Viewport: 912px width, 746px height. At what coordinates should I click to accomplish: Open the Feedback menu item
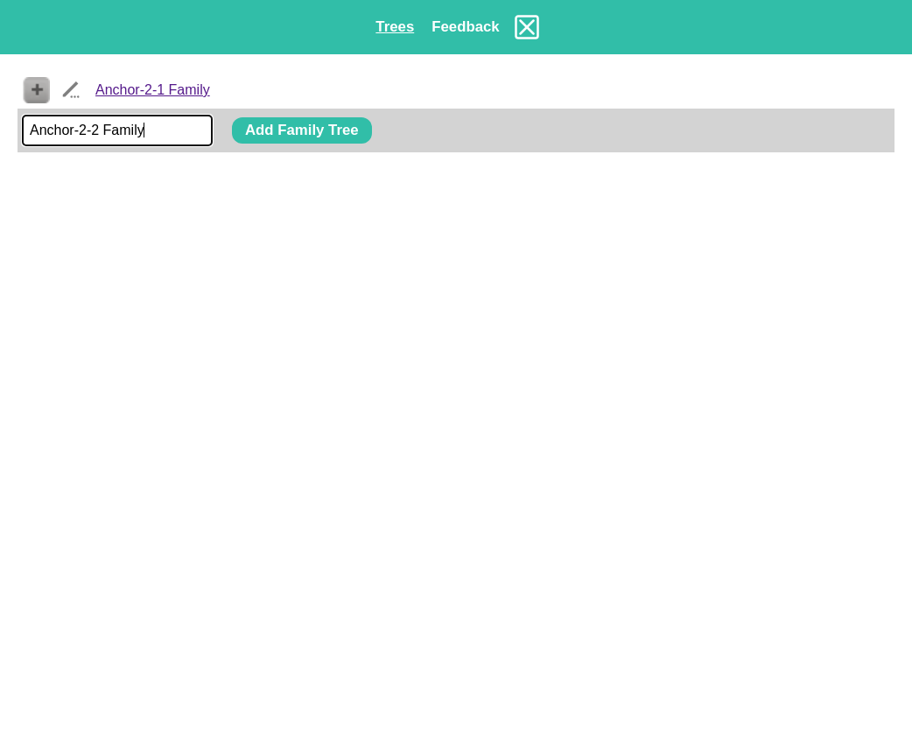465,27
